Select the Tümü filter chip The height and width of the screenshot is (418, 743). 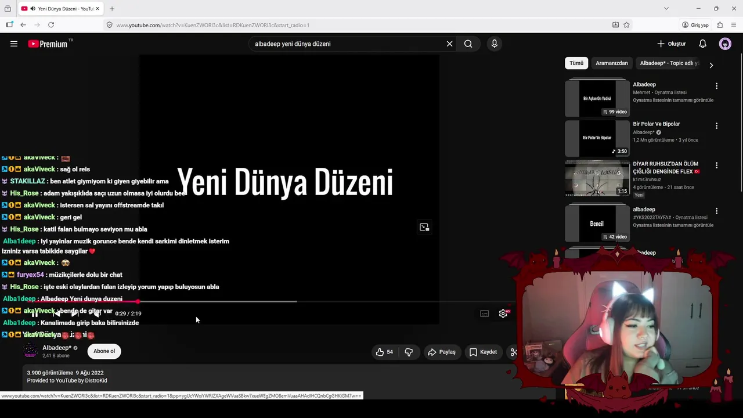tap(576, 63)
